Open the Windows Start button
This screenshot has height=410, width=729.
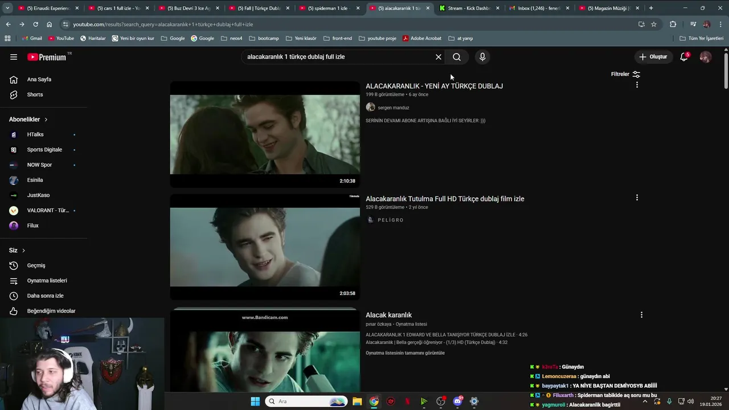255,401
